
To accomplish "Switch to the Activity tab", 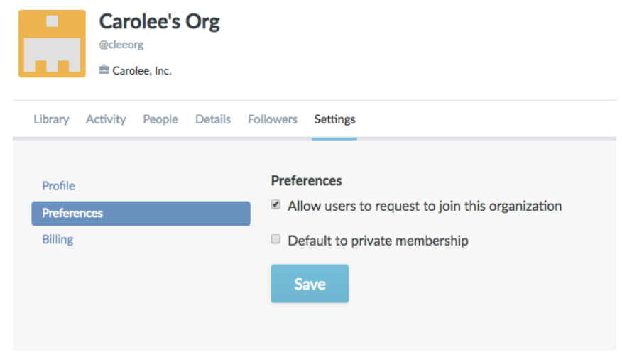I will (x=106, y=119).
